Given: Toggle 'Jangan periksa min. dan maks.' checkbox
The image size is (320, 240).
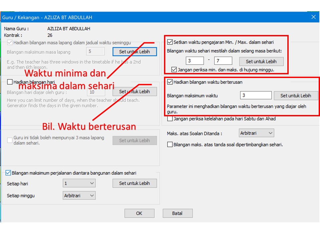Looking at the screenshot, I should tap(174, 70).
